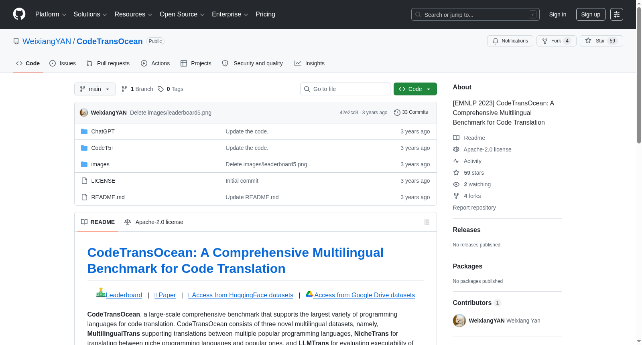Open appearance settings icon in header
The height and width of the screenshot is (345, 642).
coord(616,14)
